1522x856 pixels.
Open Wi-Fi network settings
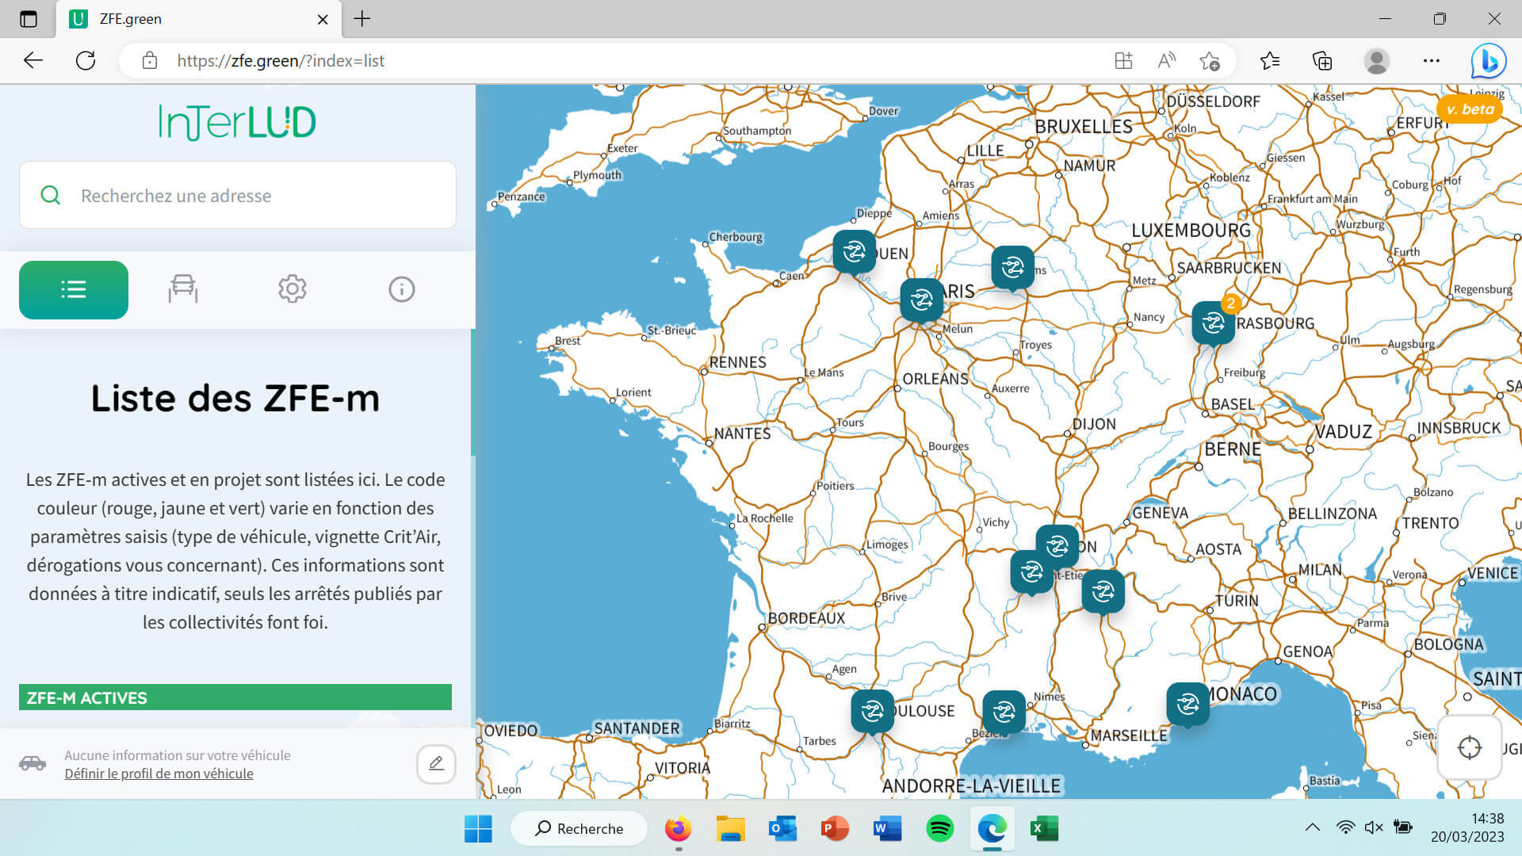[1345, 827]
